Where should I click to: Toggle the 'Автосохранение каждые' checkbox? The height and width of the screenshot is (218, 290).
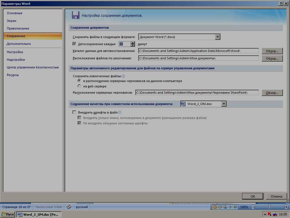(74, 44)
